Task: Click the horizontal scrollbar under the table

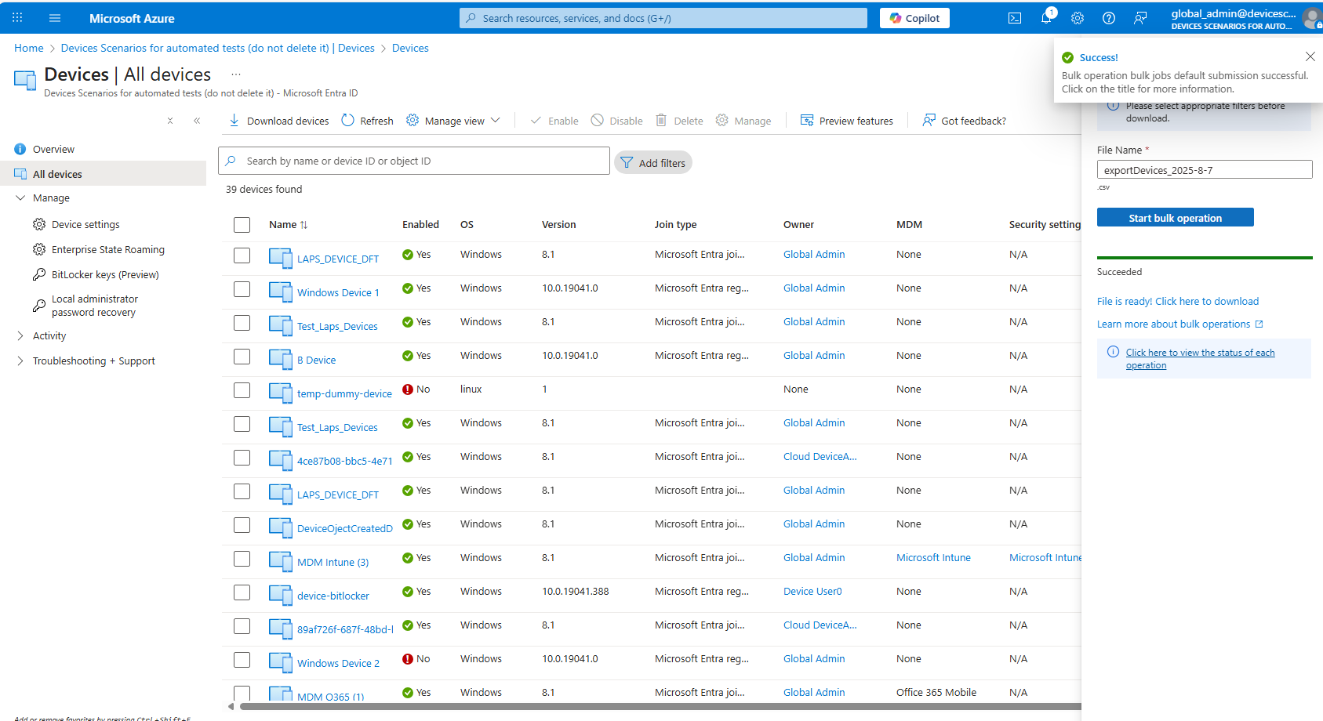Action: pyautogui.click(x=660, y=706)
